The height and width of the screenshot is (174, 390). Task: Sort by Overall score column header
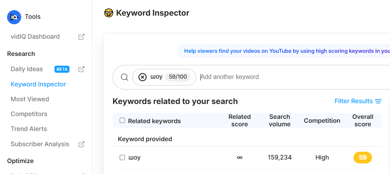363,120
